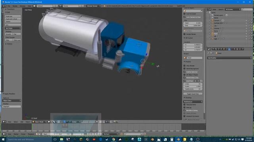Open the Render menu
The width and height of the screenshot is (254, 142).
(x=15, y=6)
